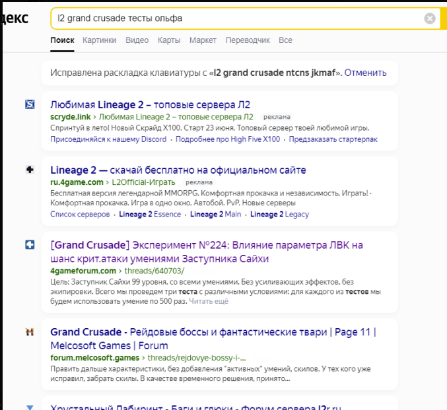Click Отменить to undo layout correction
Image resolution: width=447 pixels, height=410 pixels.
[x=365, y=73]
